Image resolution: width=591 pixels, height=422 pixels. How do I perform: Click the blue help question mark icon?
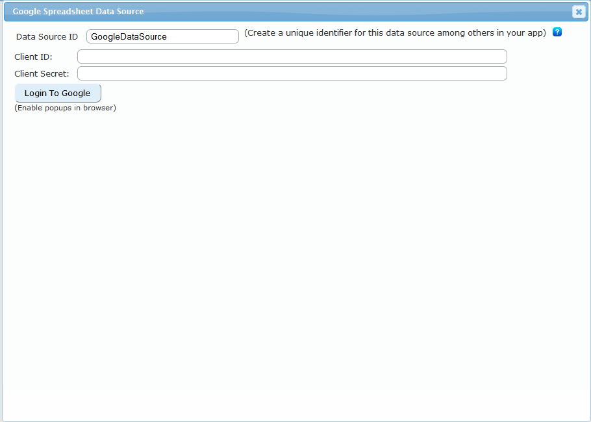click(557, 32)
